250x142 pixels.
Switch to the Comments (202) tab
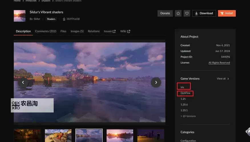click(46, 31)
